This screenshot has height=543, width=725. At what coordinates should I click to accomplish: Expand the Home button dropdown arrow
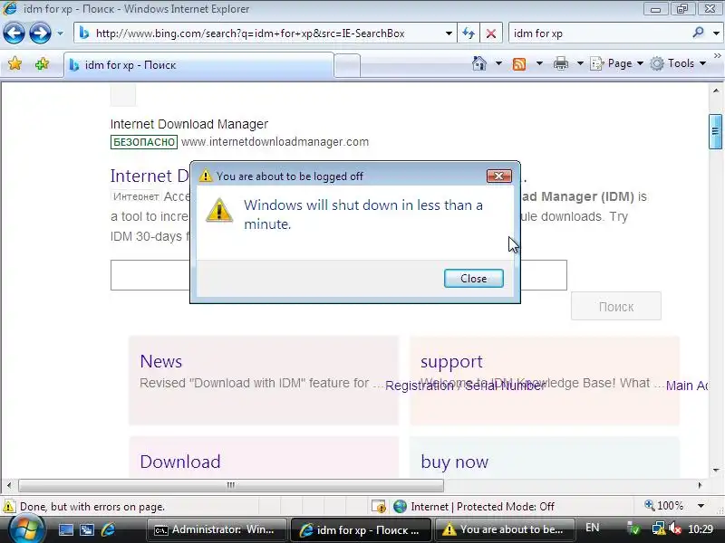click(498, 63)
